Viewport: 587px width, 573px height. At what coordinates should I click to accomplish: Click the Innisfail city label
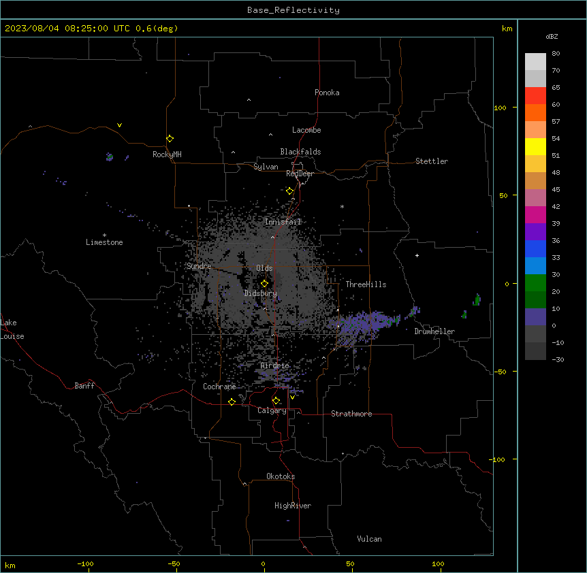[x=283, y=222]
